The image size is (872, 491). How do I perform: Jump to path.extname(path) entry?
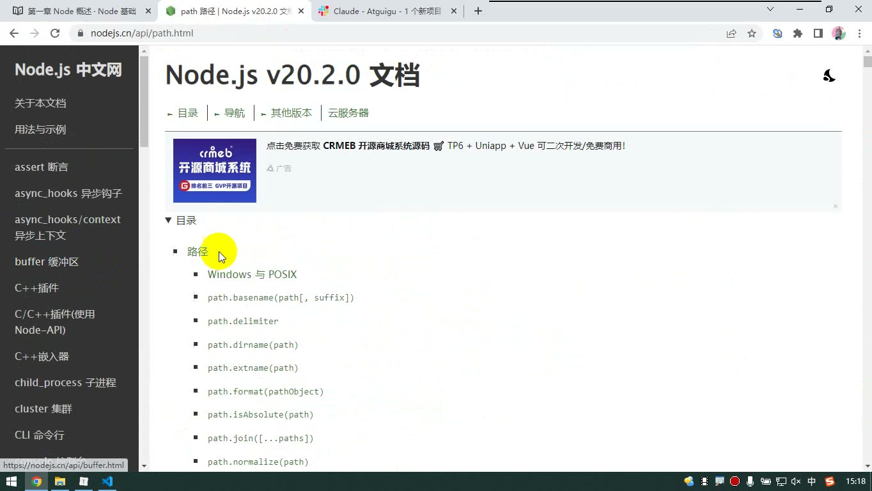(x=253, y=368)
